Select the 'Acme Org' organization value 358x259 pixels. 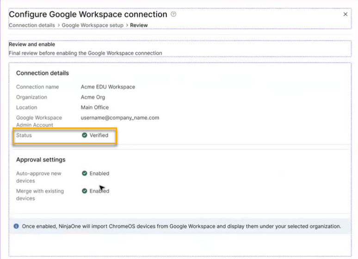point(93,97)
